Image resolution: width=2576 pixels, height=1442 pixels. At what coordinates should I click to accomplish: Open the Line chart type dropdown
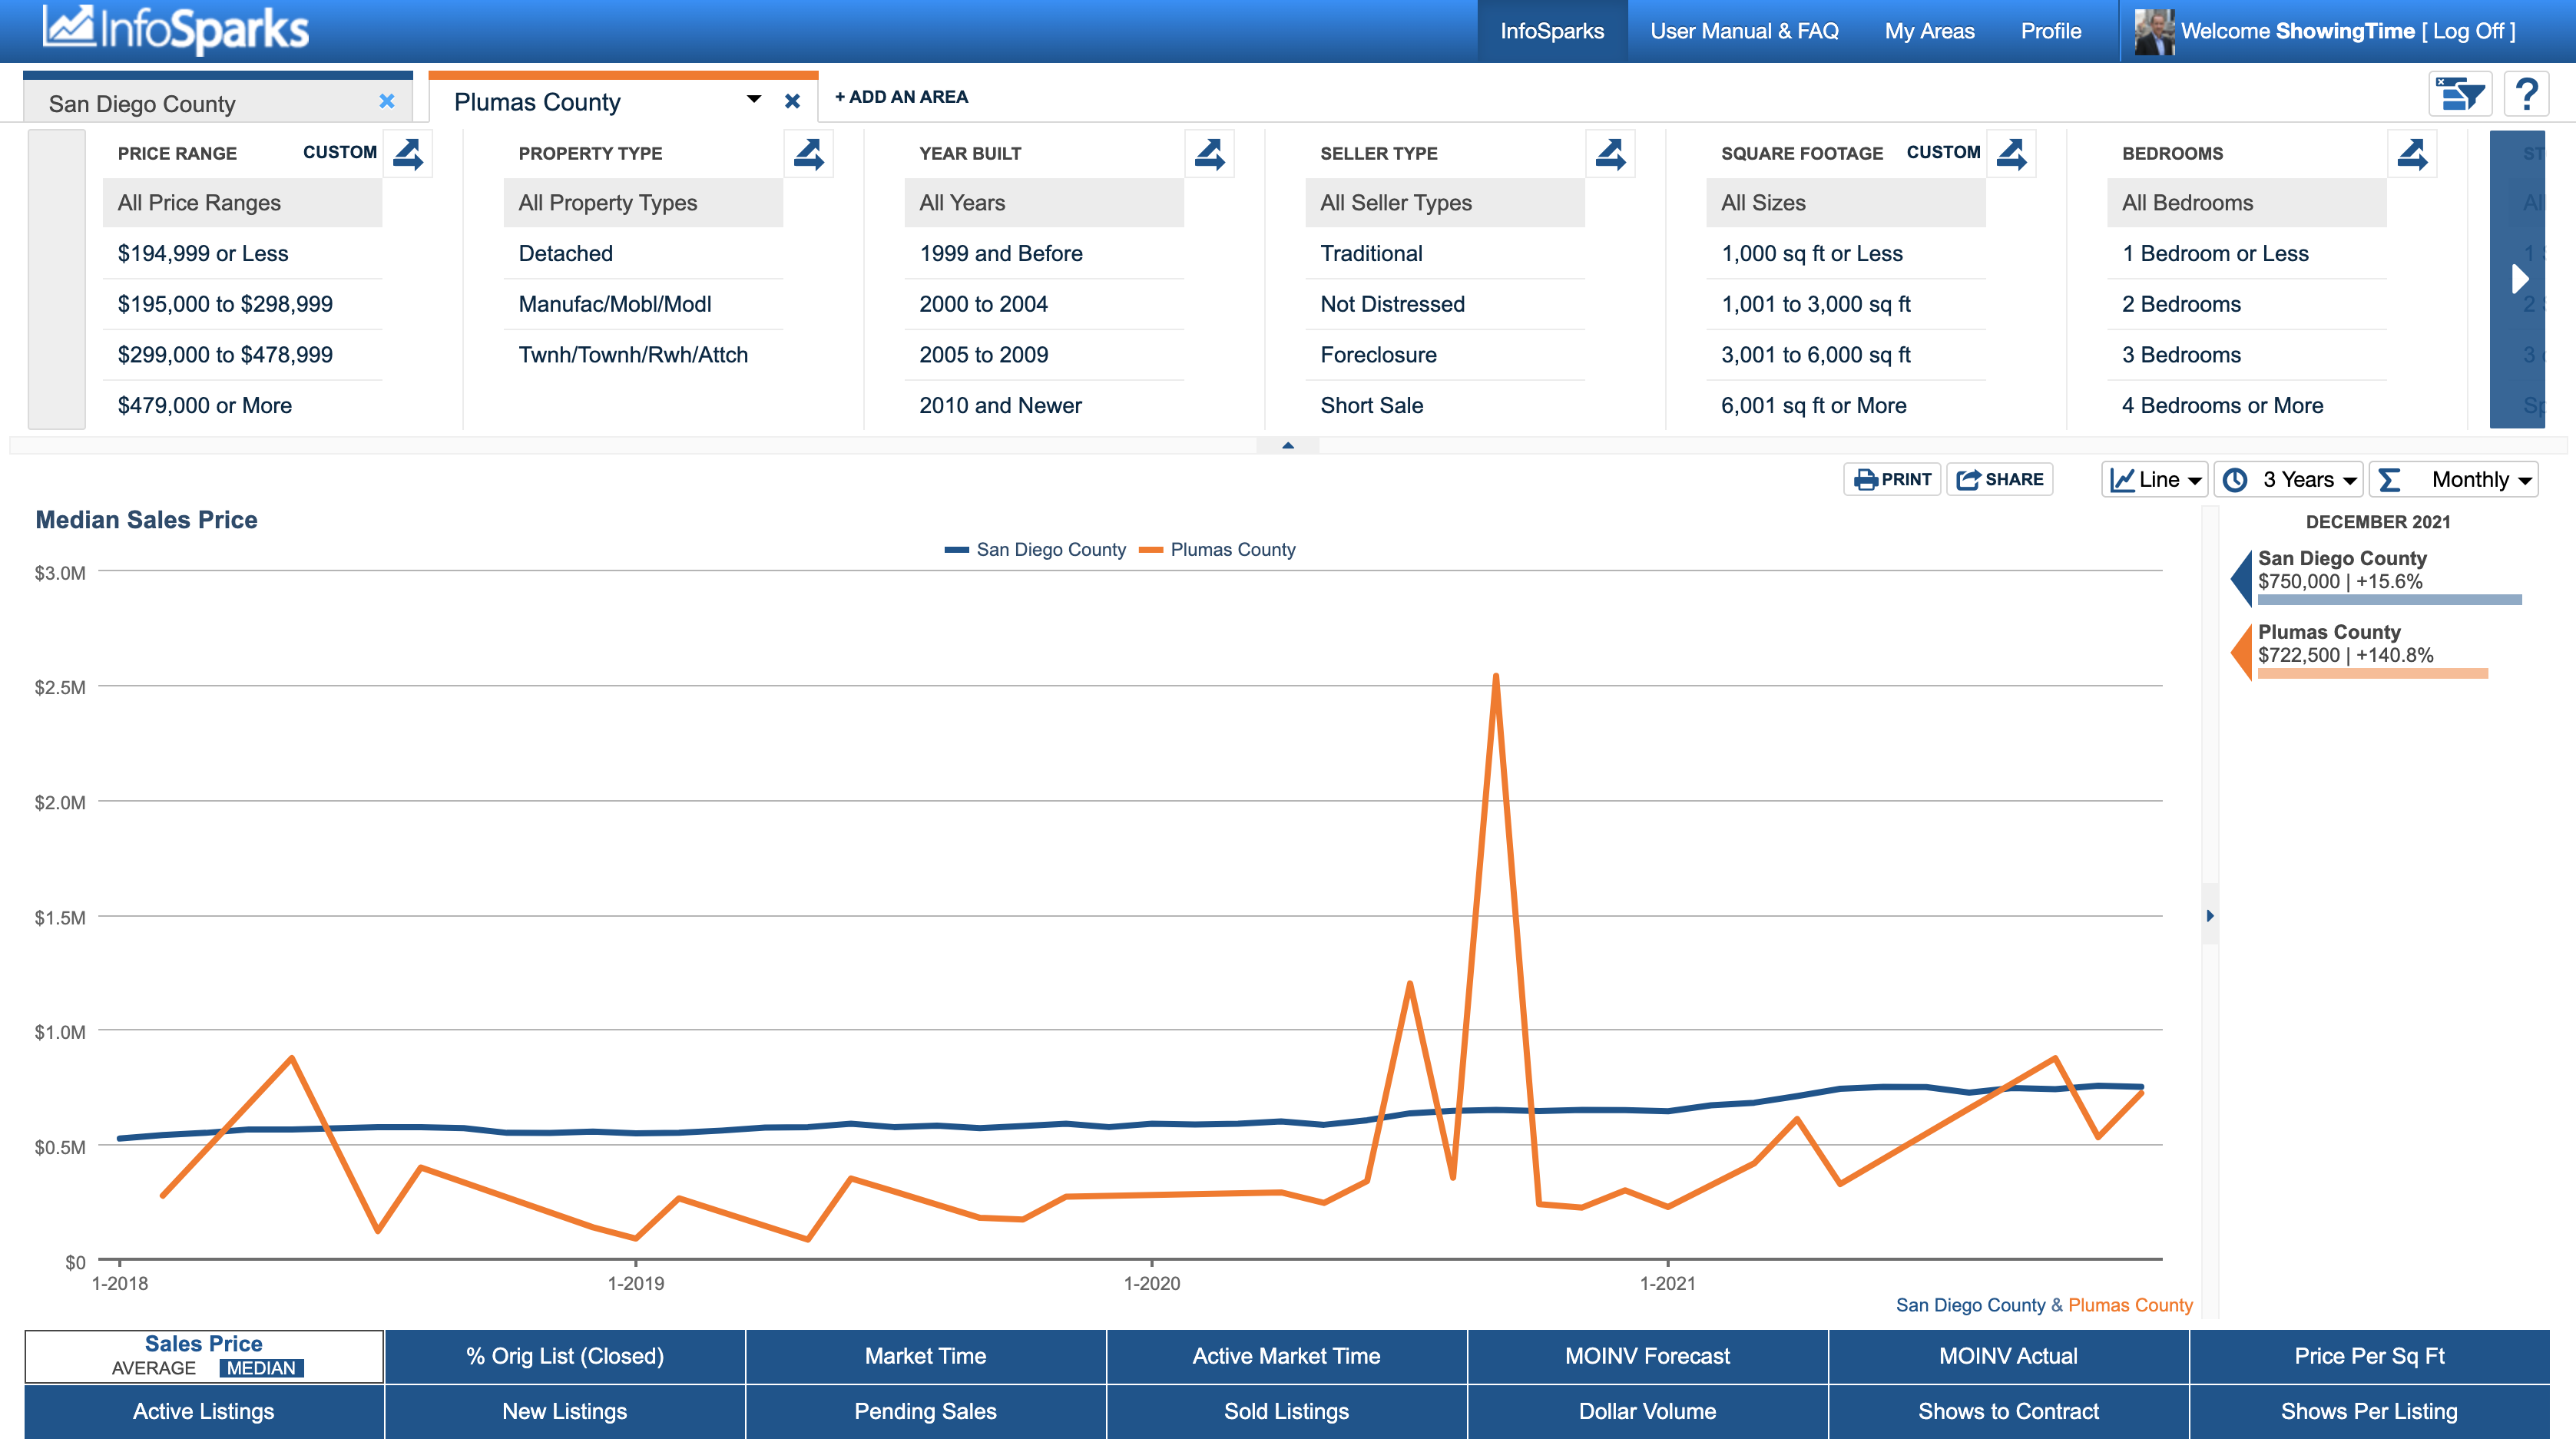tap(2155, 480)
